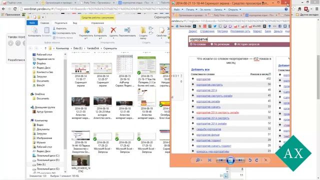This screenshot has height=180, width=320.
Task: Switch to Вид tab in Explorer ribbon
Action: click(75, 23)
